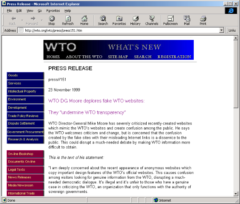240x204 pixels.
Task: Open Dispute Settlement sidebar section
Action: coord(25,124)
